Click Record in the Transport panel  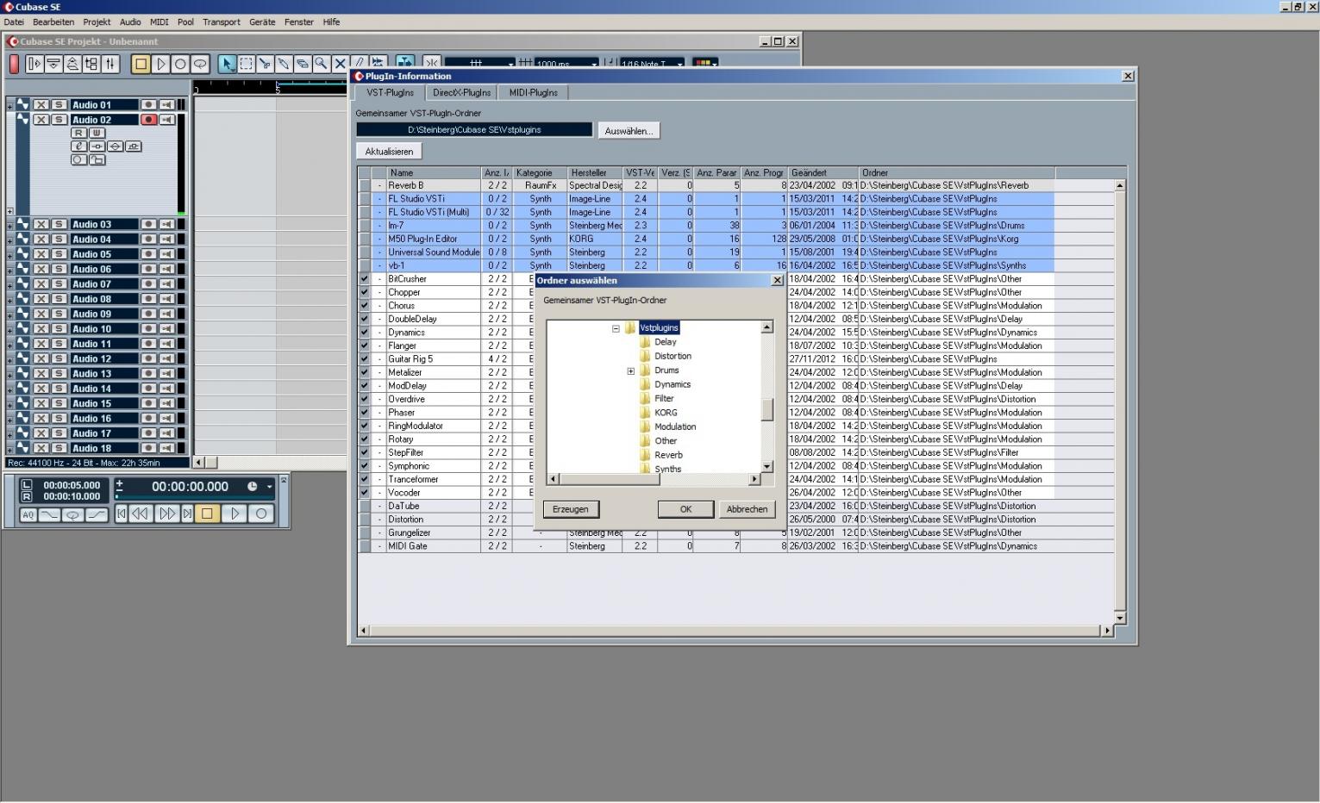(260, 514)
